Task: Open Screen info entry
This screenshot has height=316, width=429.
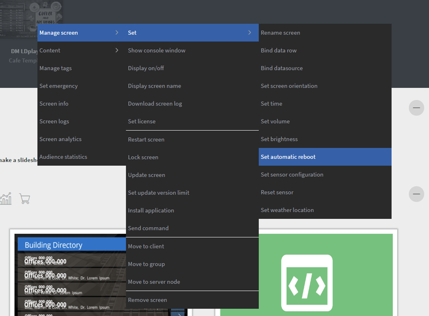Action: pyautogui.click(x=82, y=104)
